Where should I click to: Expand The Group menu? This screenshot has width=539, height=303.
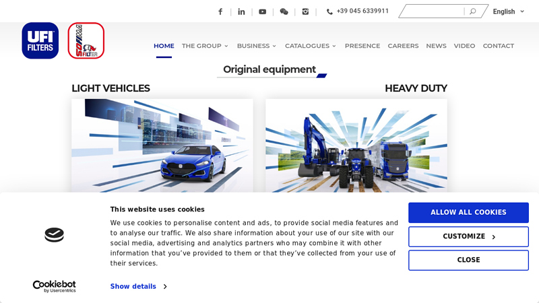(x=205, y=46)
